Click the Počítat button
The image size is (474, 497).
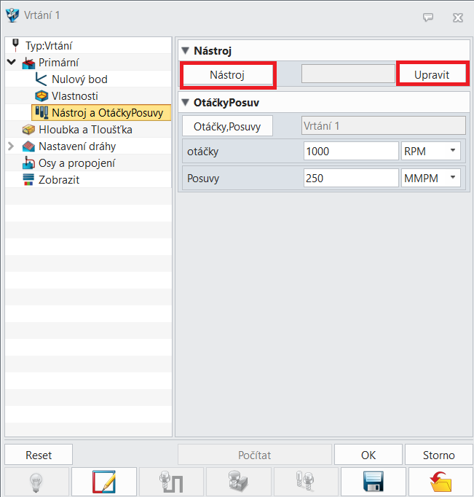[x=255, y=455]
